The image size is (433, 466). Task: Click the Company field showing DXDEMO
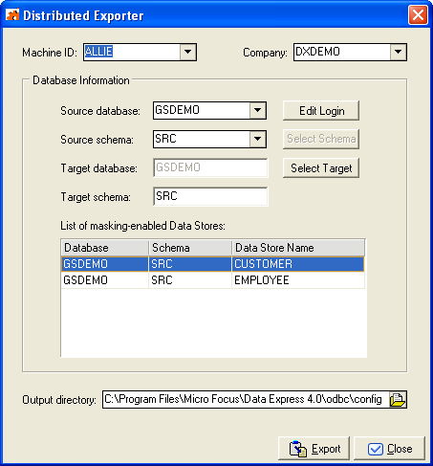click(x=342, y=52)
